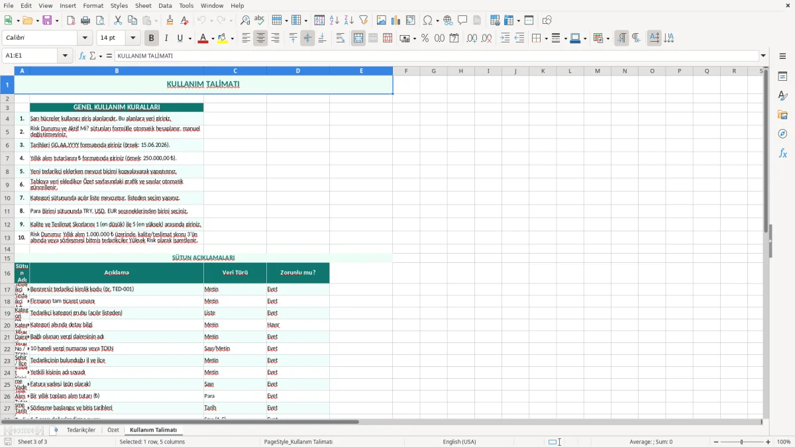Toggle Align Left

click(246, 38)
